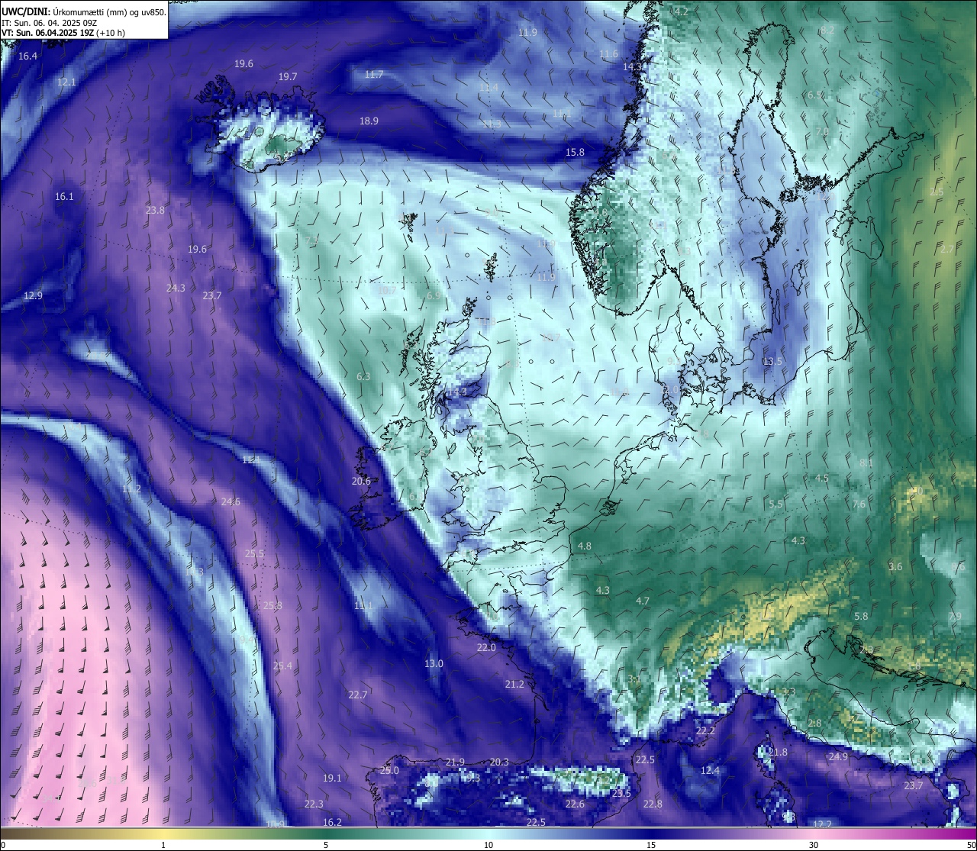Click the 15.8 value off Norway's coast

[575, 153]
